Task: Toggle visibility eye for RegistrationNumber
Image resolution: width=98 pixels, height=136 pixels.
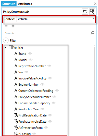Action: [x=49, y=66]
